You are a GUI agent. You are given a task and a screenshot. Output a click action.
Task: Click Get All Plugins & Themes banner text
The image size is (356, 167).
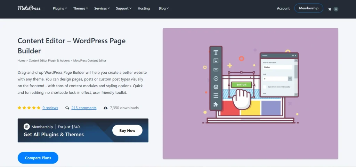coord(54,134)
